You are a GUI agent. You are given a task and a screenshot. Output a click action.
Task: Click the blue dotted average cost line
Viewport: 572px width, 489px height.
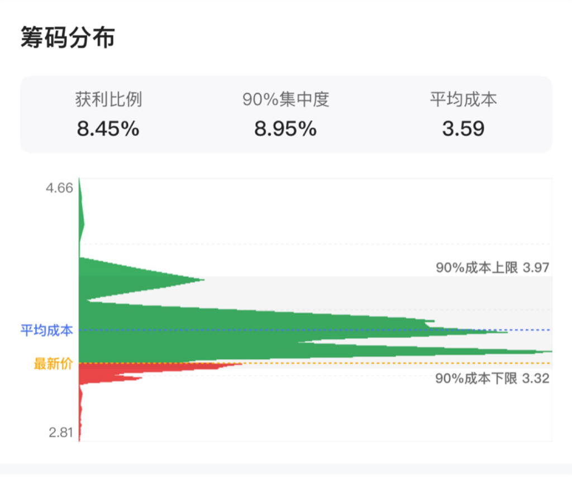tap(314, 330)
